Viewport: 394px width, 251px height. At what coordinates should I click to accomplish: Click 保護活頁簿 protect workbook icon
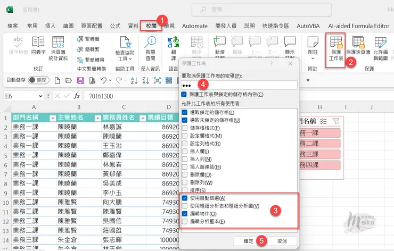(358, 41)
